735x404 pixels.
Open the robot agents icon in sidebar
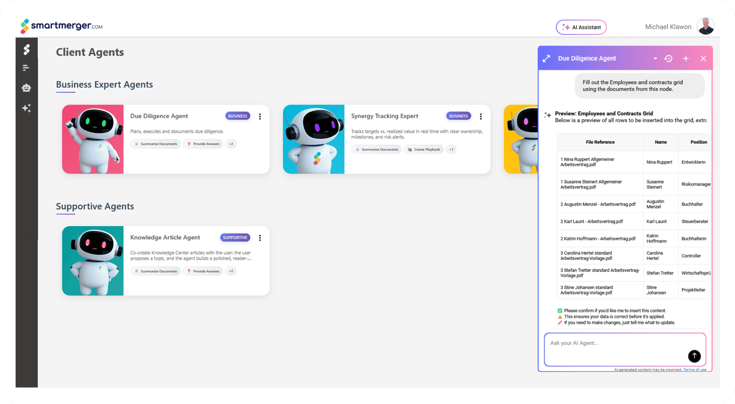click(27, 88)
